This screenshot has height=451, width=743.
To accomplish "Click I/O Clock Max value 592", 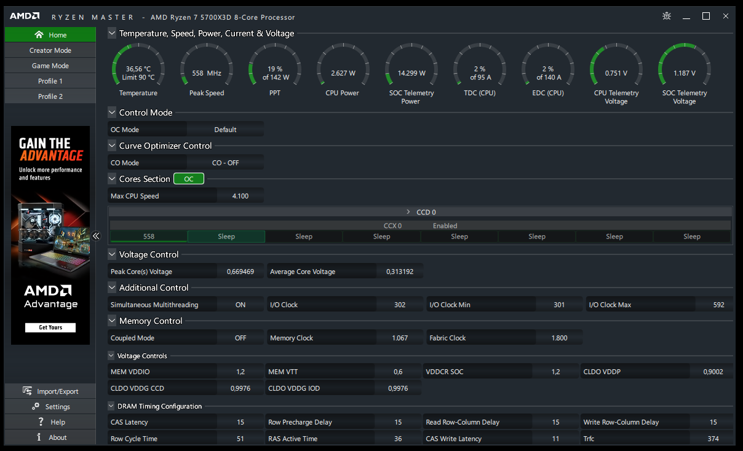I will point(718,305).
